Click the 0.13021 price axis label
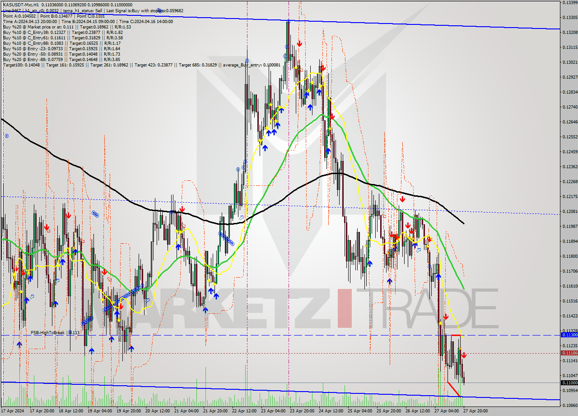 tap(570, 62)
